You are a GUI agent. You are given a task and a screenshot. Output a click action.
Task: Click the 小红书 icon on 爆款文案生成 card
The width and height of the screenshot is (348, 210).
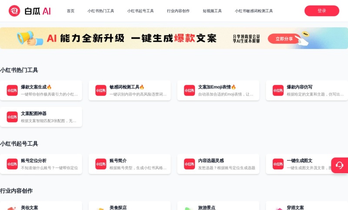tap(12, 90)
